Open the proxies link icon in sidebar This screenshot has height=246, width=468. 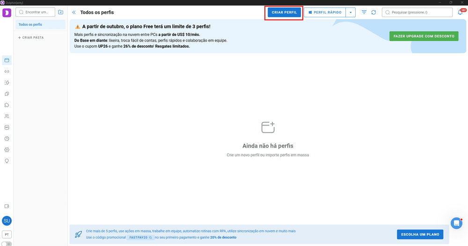7,71
